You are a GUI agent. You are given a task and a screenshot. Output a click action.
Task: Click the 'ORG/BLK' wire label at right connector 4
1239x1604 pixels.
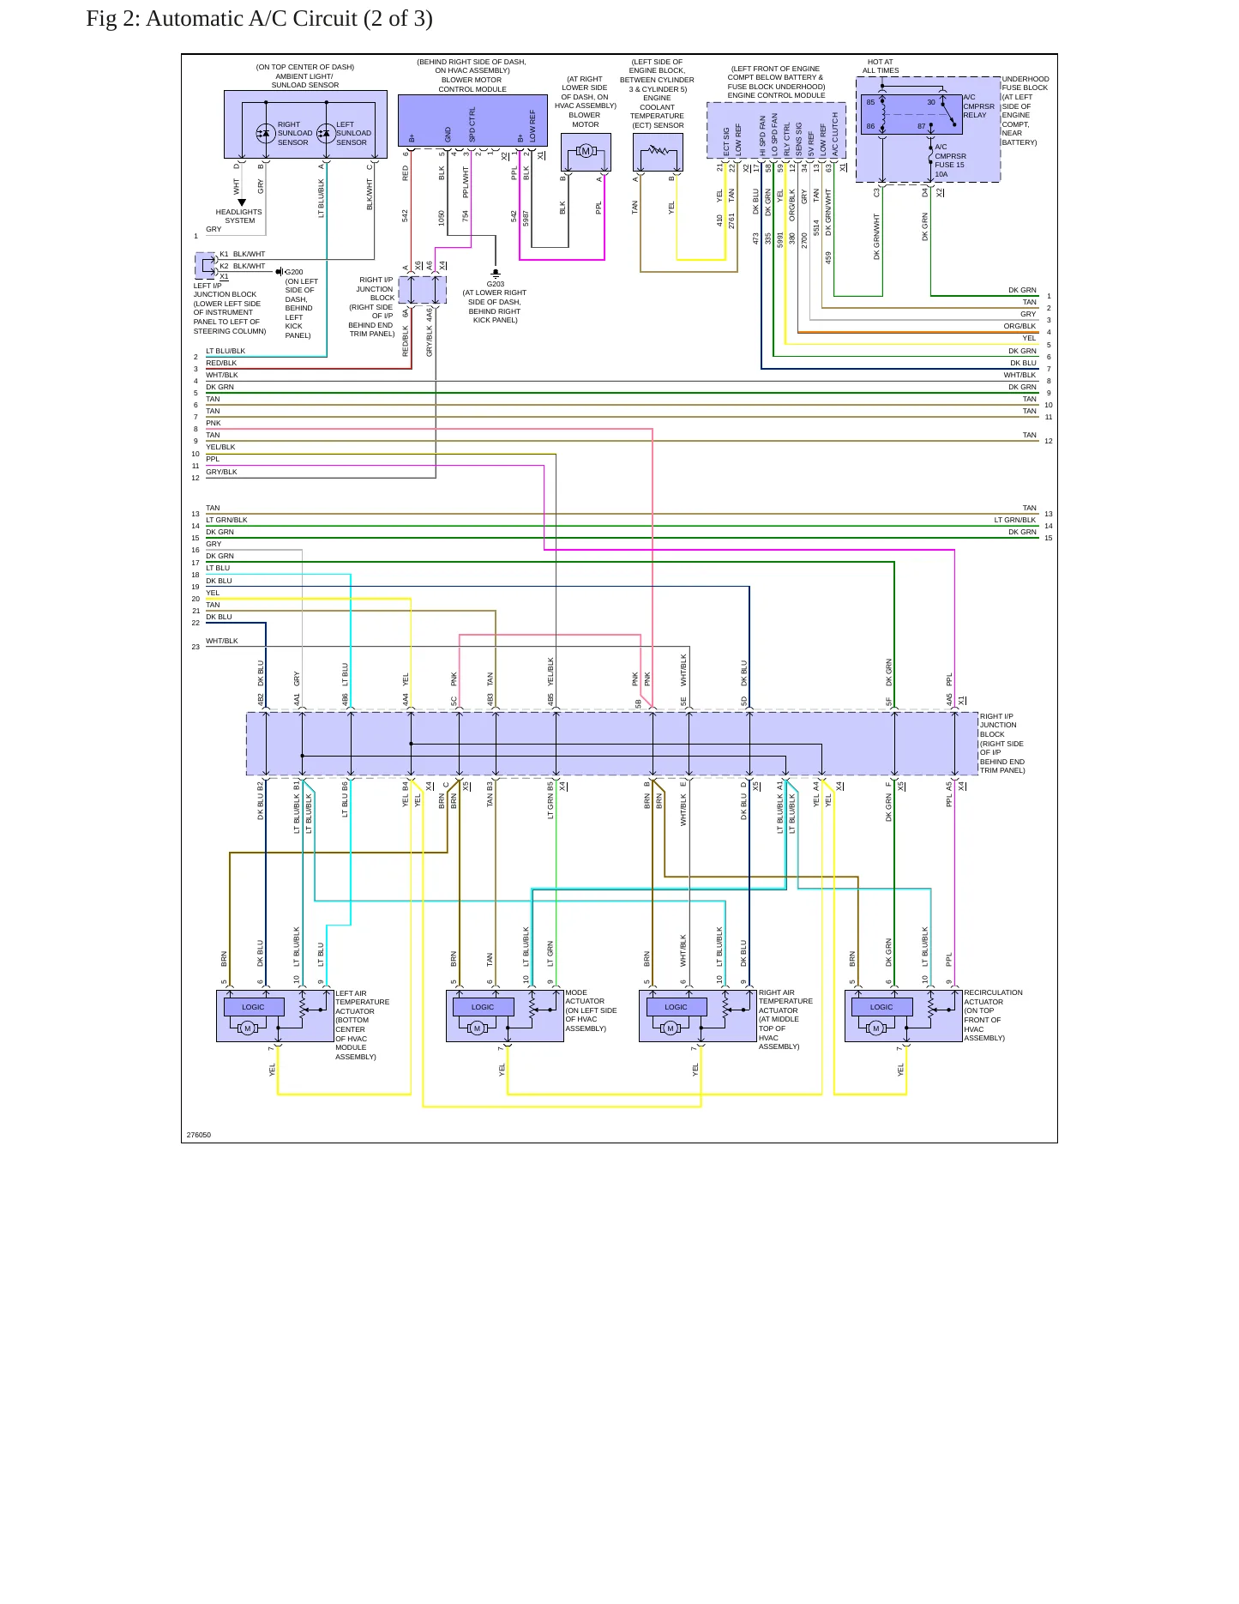[x=1020, y=326]
